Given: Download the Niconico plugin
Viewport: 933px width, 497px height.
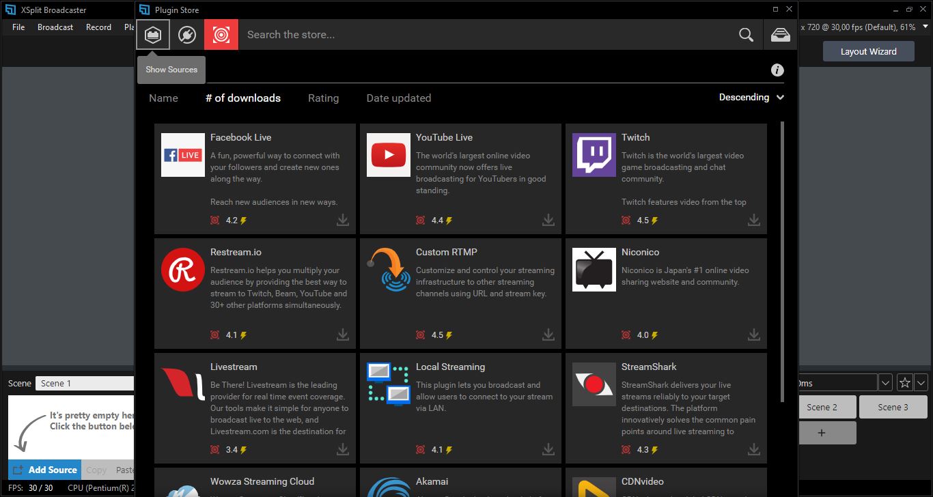Looking at the screenshot, I should (754, 335).
